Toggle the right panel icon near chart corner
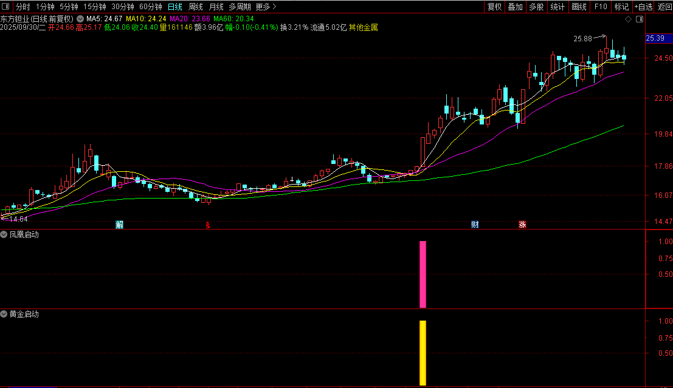 click(x=640, y=19)
